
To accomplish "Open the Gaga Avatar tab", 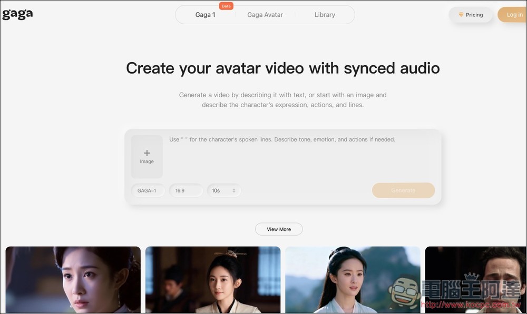I will point(265,15).
